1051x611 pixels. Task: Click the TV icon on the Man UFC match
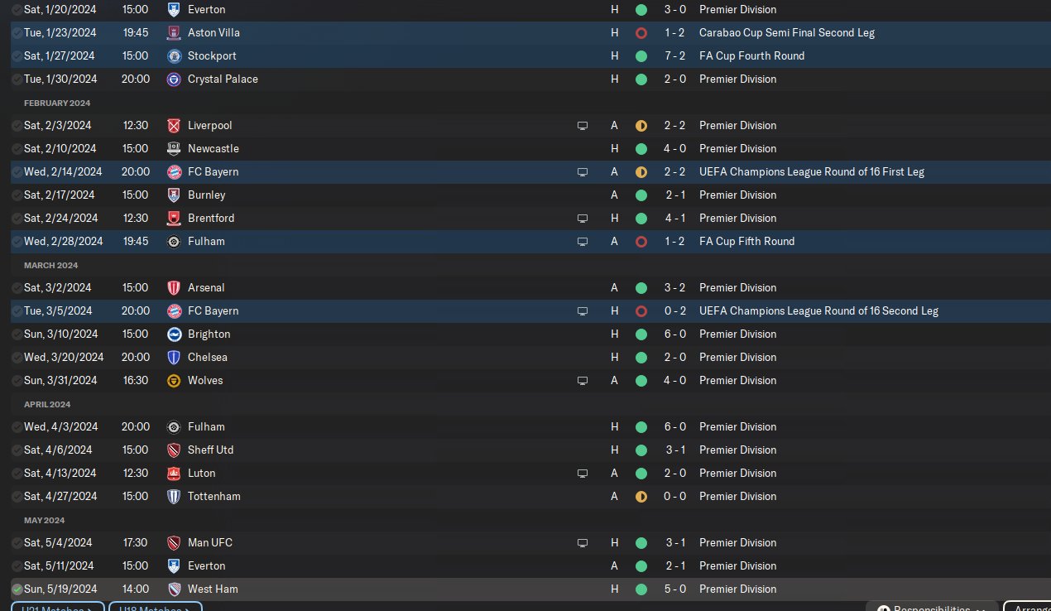pyautogui.click(x=583, y=543)
